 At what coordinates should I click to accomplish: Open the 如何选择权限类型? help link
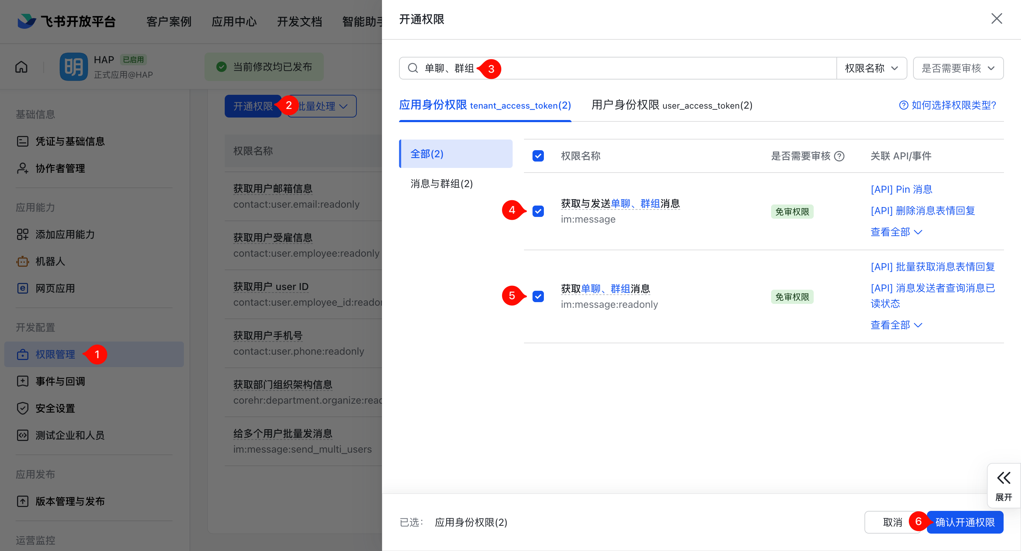click(947, 105)
